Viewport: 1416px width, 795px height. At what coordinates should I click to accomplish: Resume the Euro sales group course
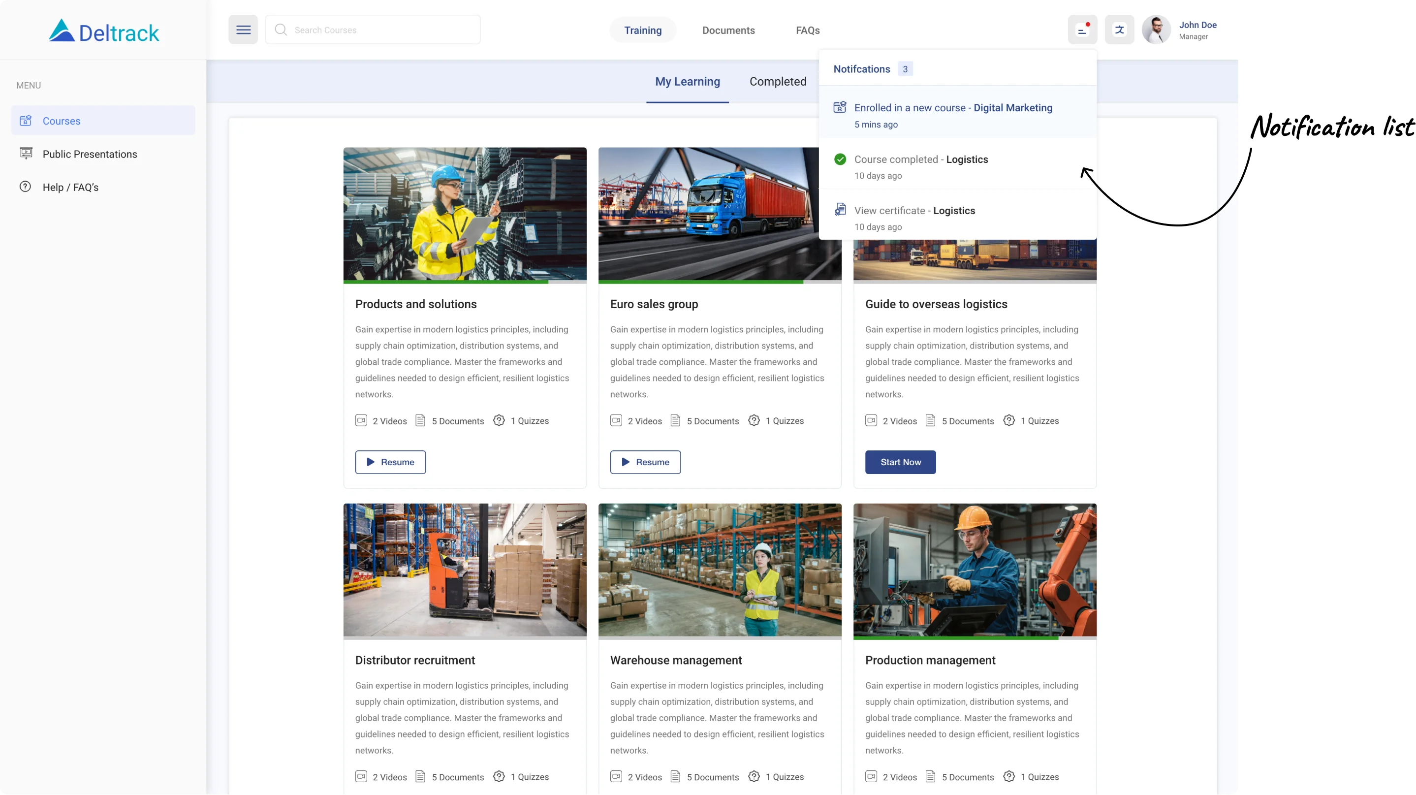(645, 462)
